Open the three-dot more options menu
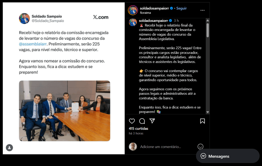This screenshot has width=262, height=166. pyautogui.click(x=202, y=10)
